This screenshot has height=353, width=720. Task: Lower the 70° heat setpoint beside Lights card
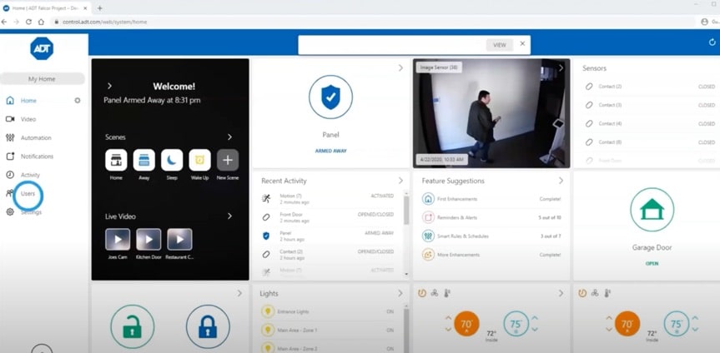[448, 329]
